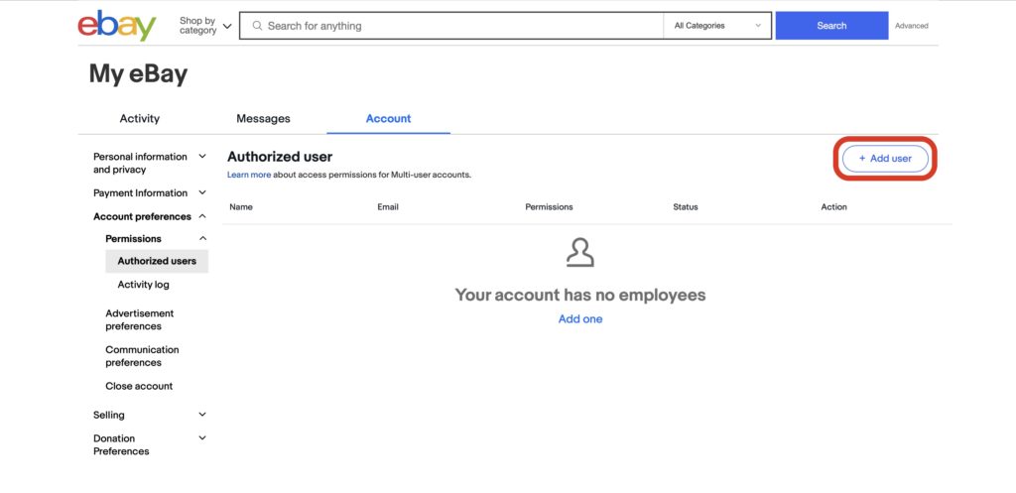Open Close account option
Screen dimensions: 1016x493
(139, 386)
